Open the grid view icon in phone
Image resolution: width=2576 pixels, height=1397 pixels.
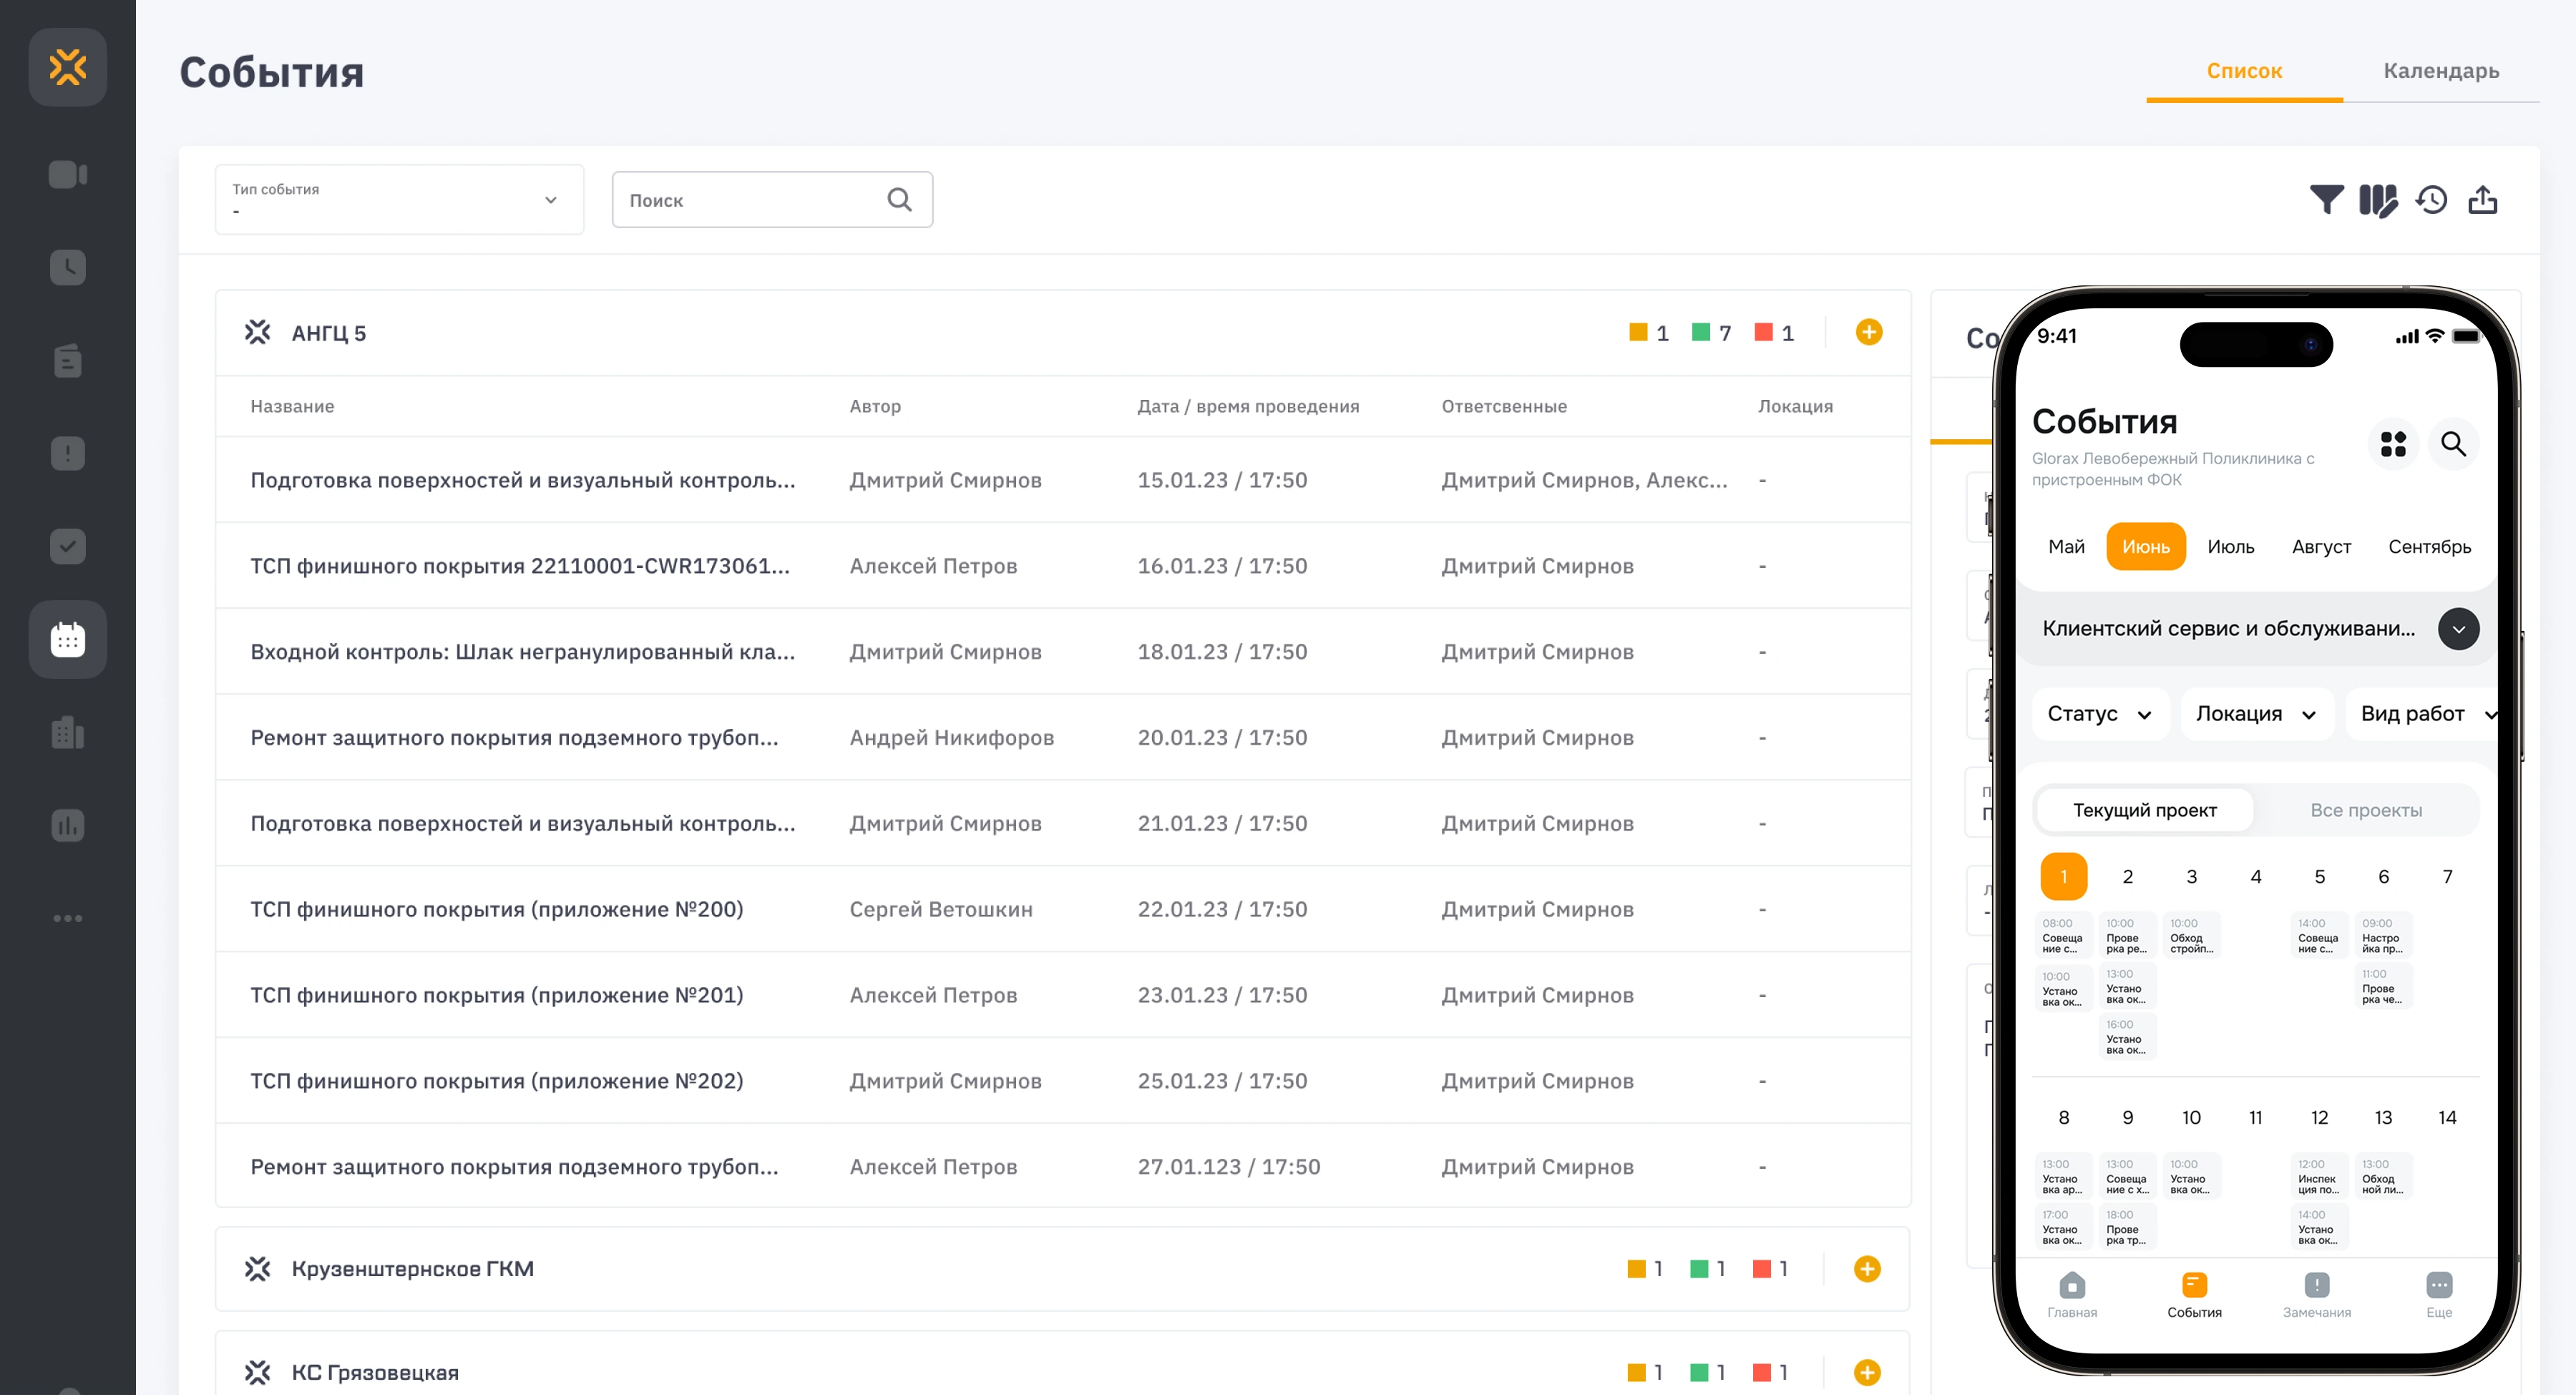pos(2393,443)
